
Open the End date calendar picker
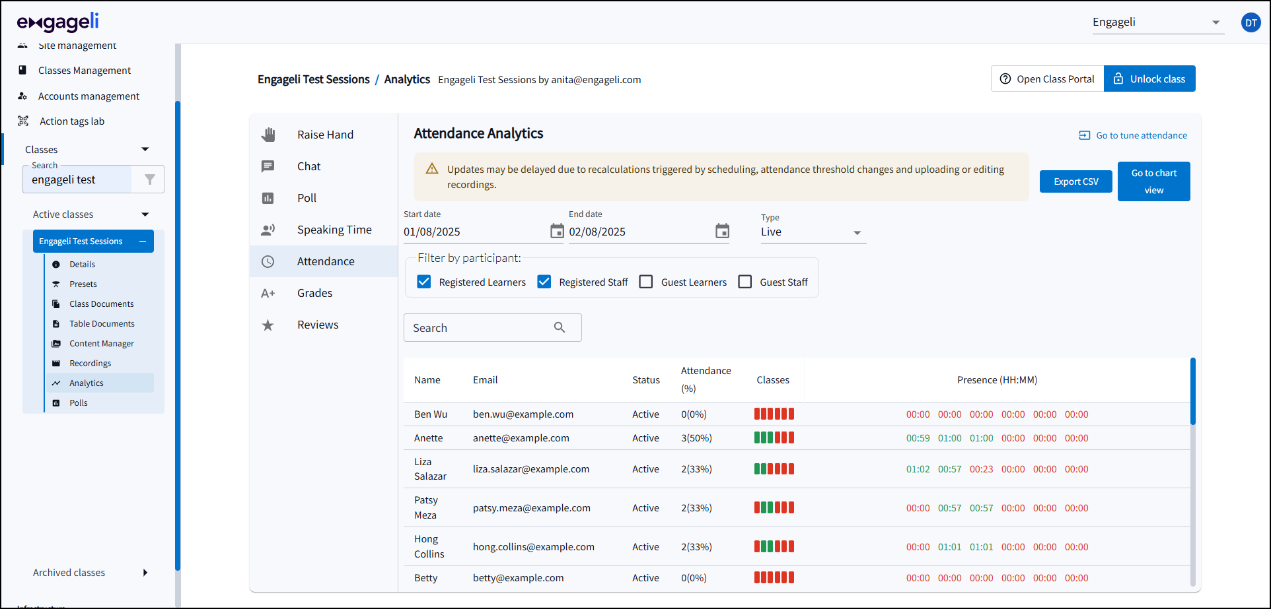pyautogui.click(x=722, y=231)
